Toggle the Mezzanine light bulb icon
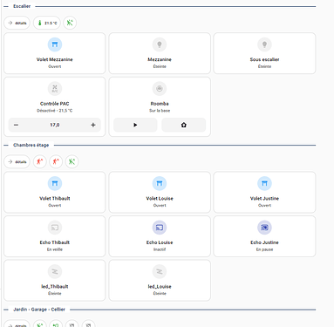Screen dimensions: 334x327 point(160,44)
